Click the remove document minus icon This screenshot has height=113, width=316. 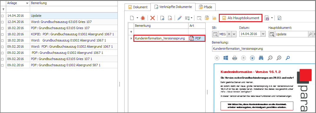(170, 18)
